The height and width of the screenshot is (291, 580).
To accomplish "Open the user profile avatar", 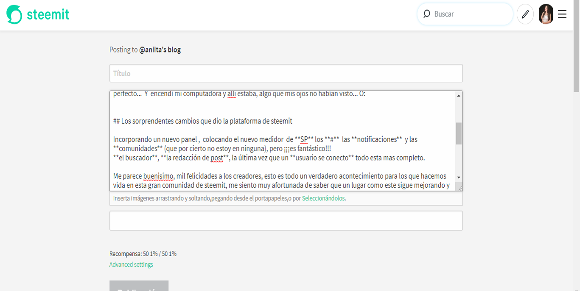I will 546,14.
